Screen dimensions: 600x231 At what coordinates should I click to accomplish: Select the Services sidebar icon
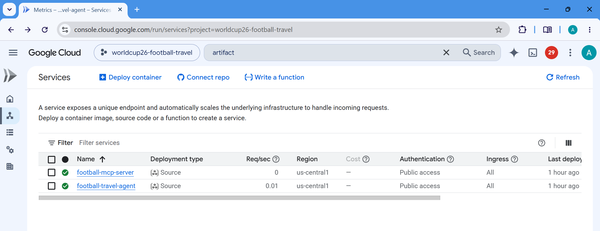(10, 115)
